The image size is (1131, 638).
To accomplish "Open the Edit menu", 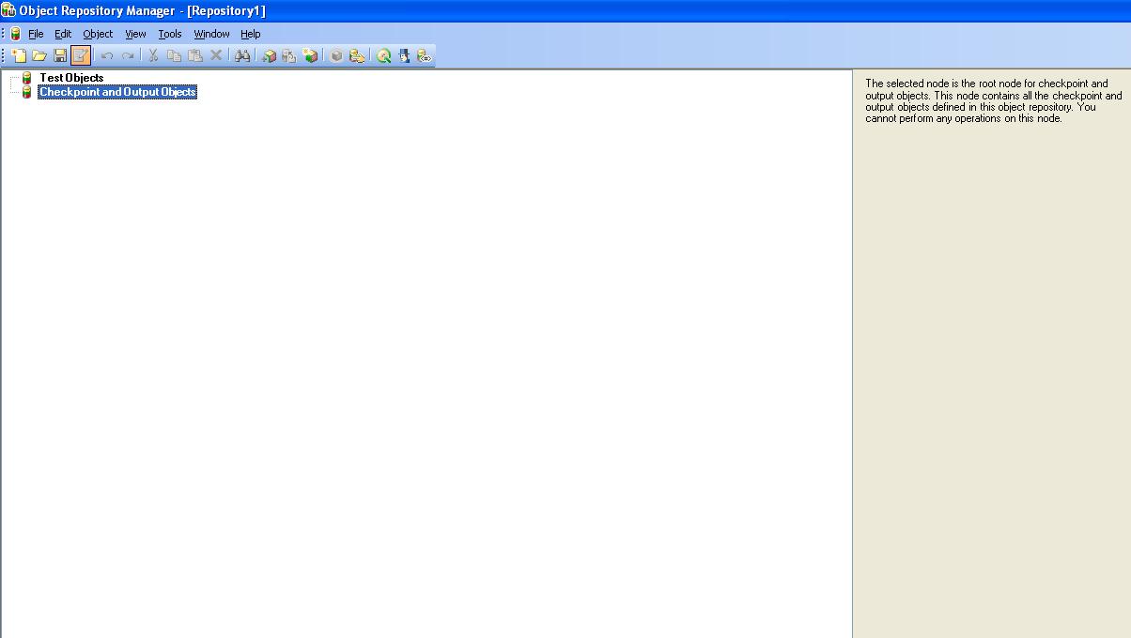I will (x=63, y=34).
